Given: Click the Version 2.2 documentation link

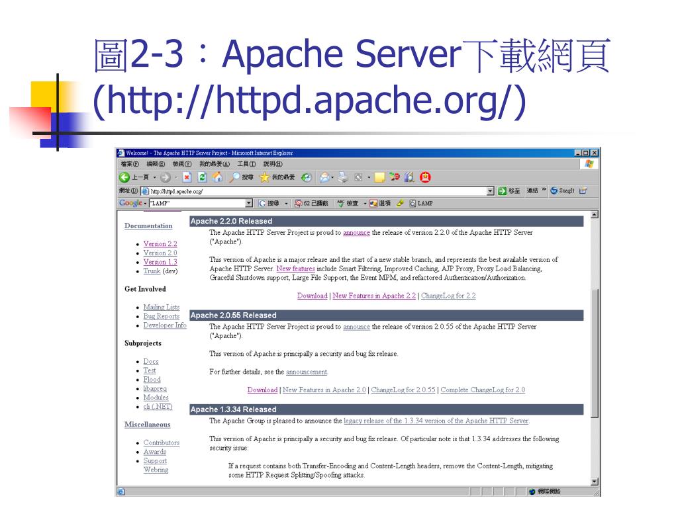Looking at the screenshot, I should tap(160, 243).
